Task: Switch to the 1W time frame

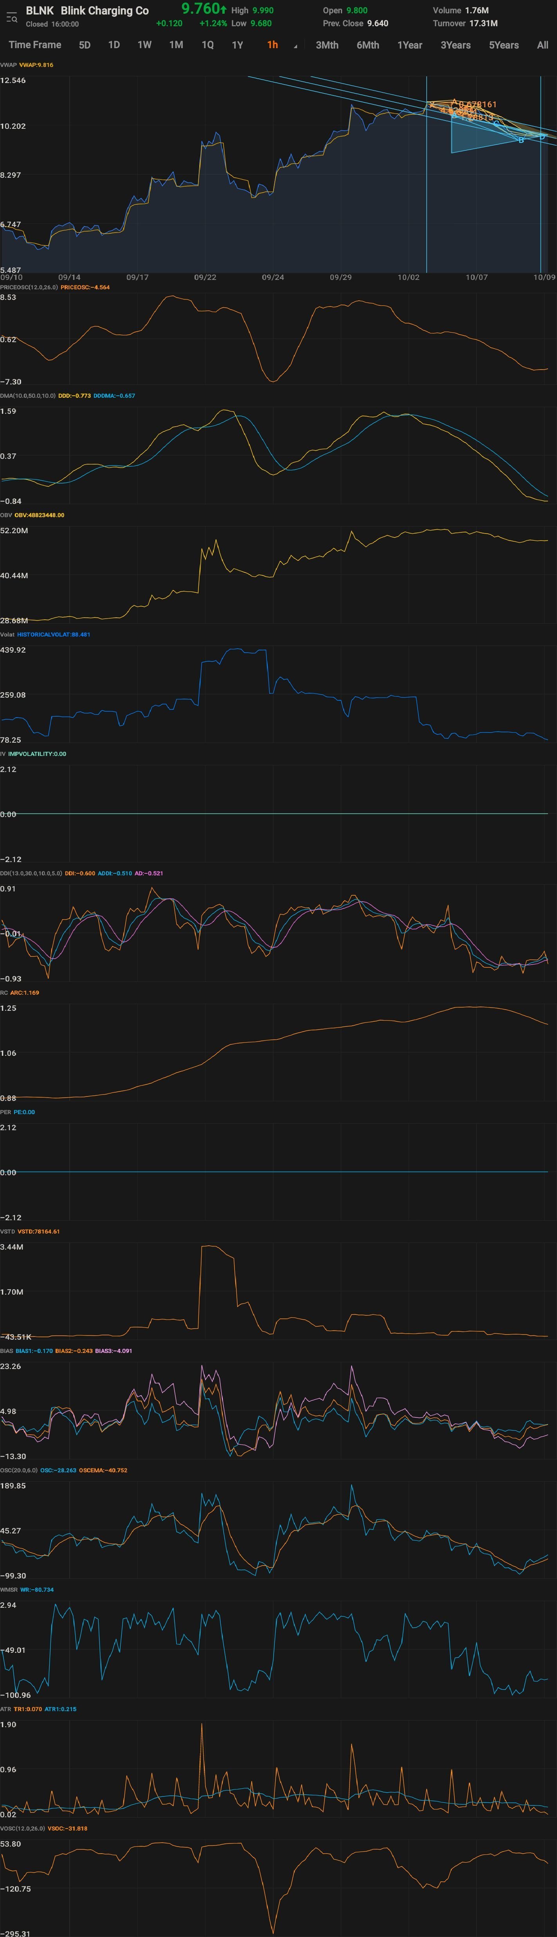Action: click(x=144, y=45)
